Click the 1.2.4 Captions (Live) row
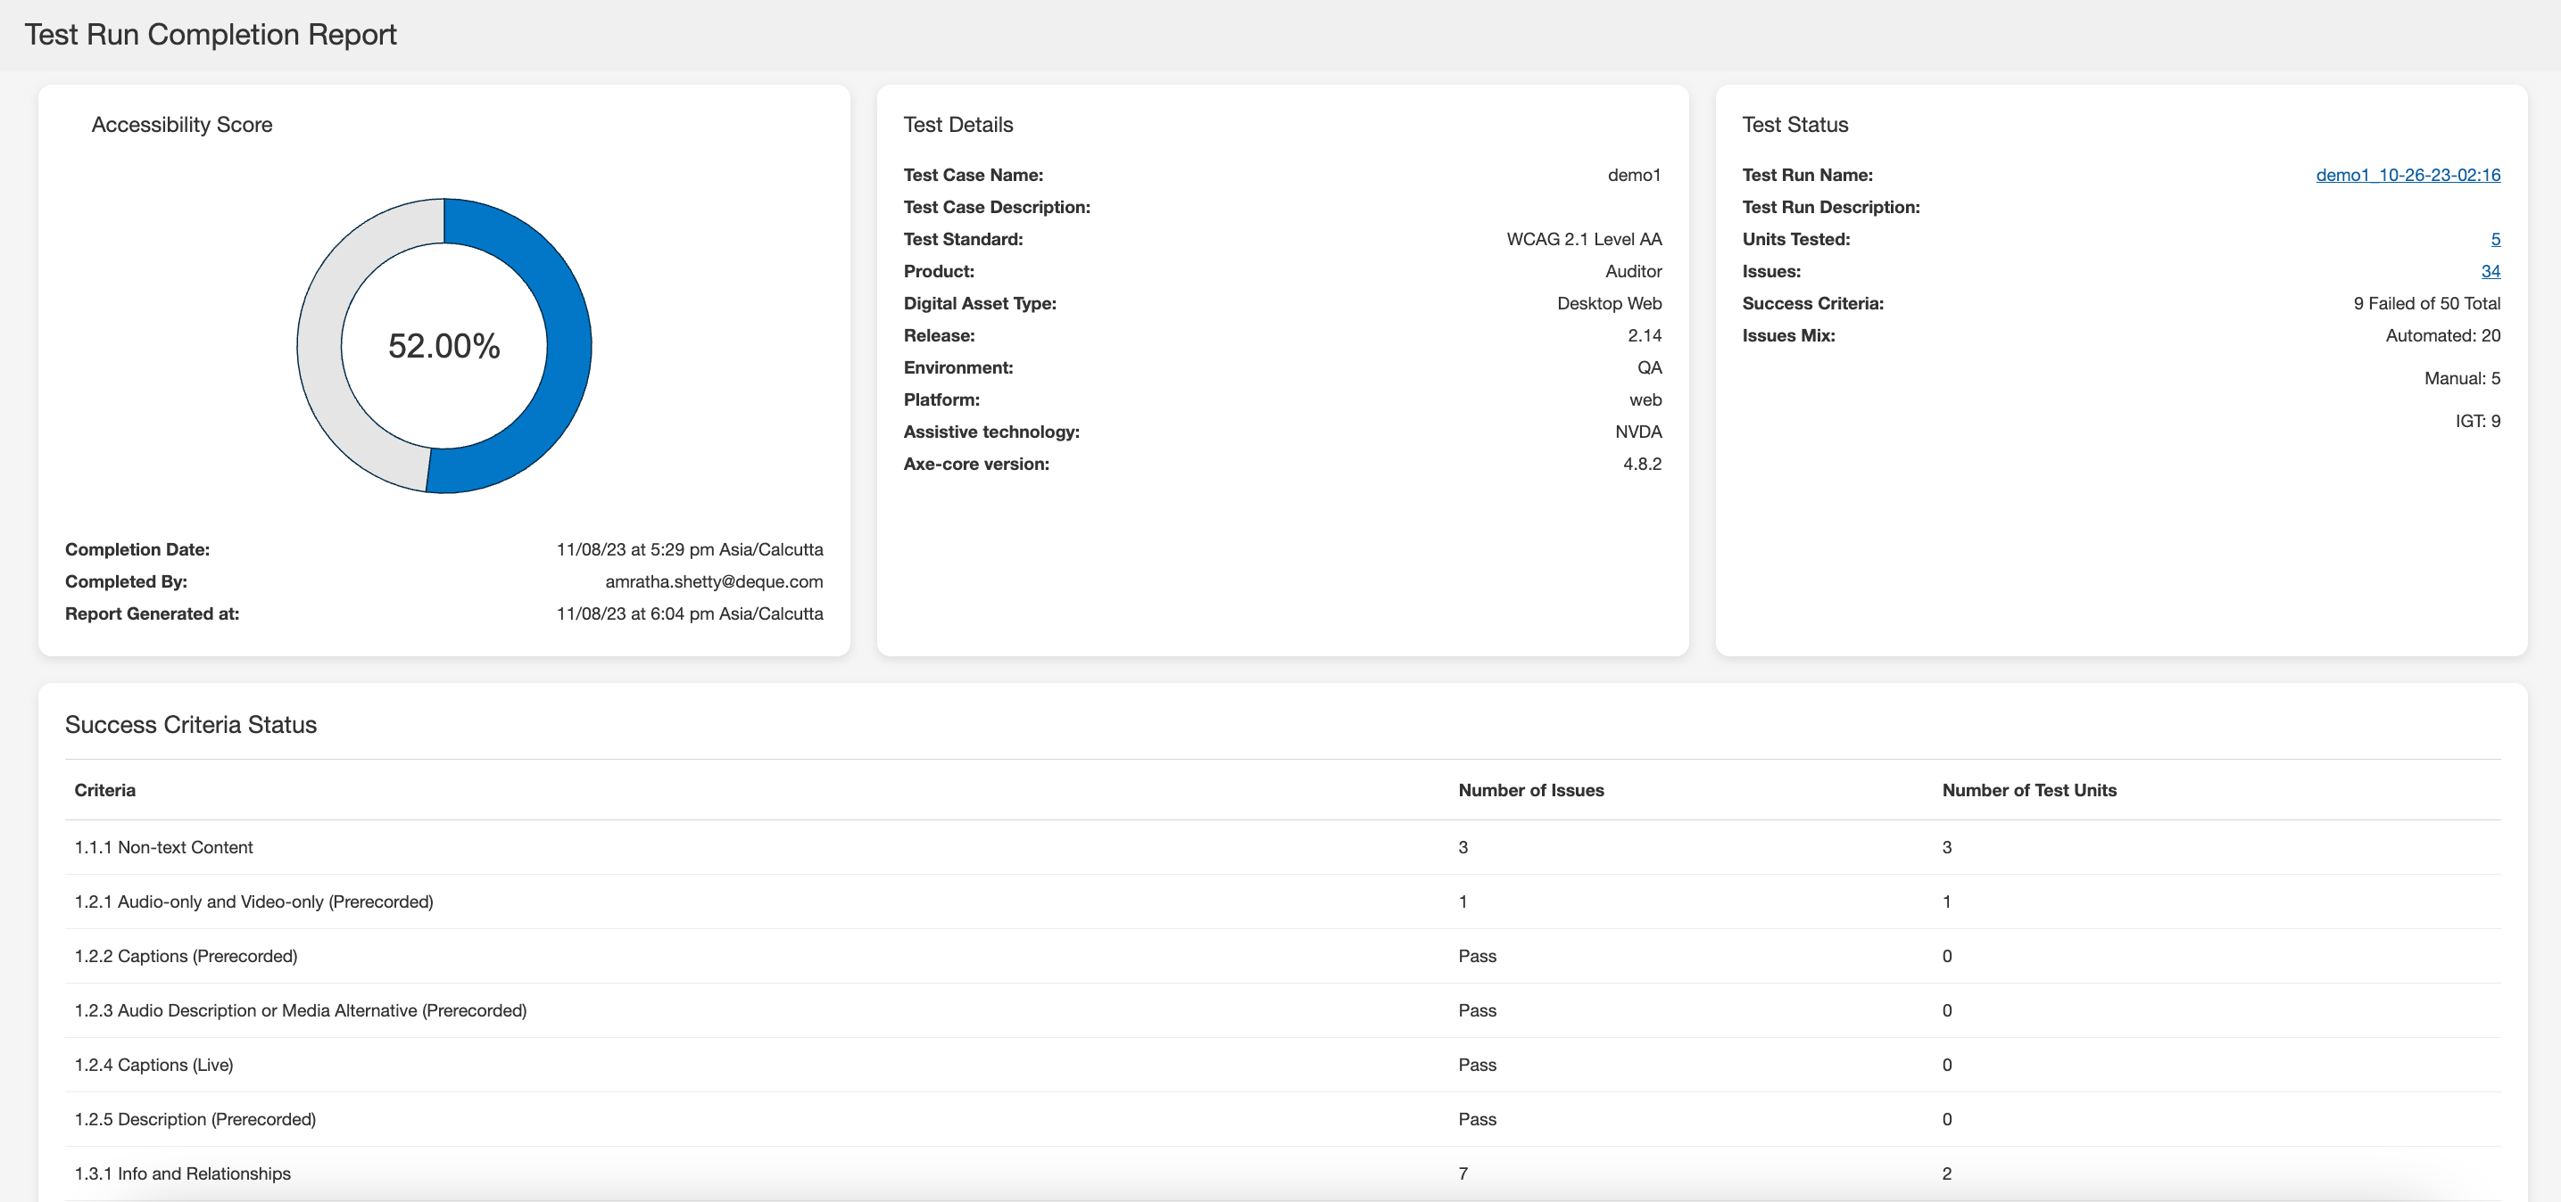This screenshot has height=1202, width=2561. coord(154,1065)
